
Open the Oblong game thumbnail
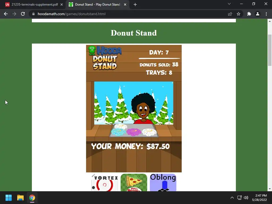click(x=163, y=182)
